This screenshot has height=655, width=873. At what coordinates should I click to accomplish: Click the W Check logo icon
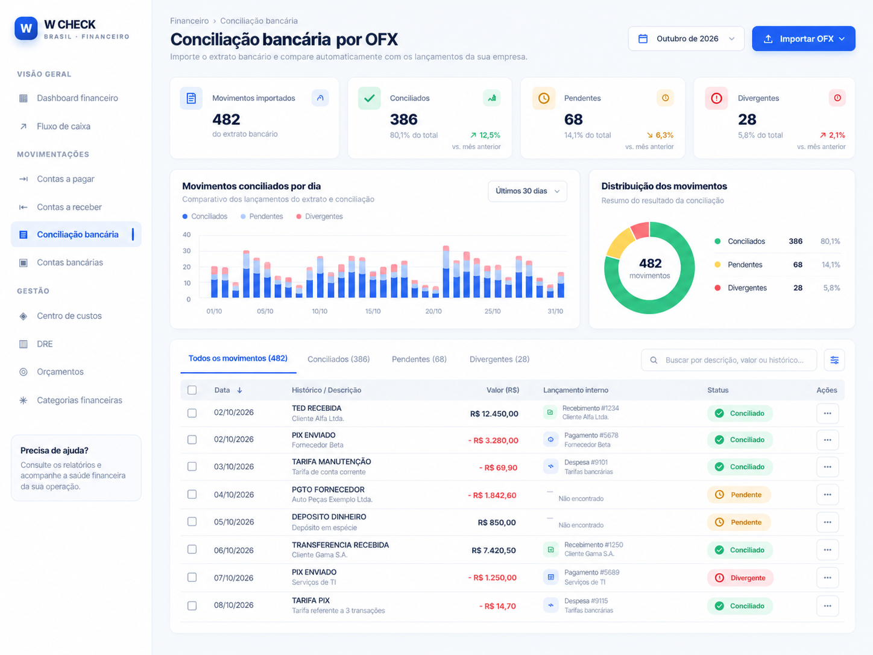[26, 28]
